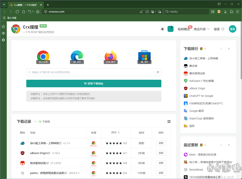
Task: Open the Edge store icon showing 20,333
Action: [77, 57]
